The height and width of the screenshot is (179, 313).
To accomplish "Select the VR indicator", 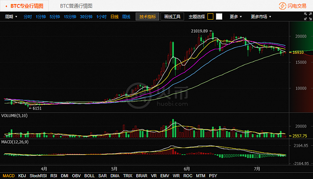I will [x=154, y=176].
